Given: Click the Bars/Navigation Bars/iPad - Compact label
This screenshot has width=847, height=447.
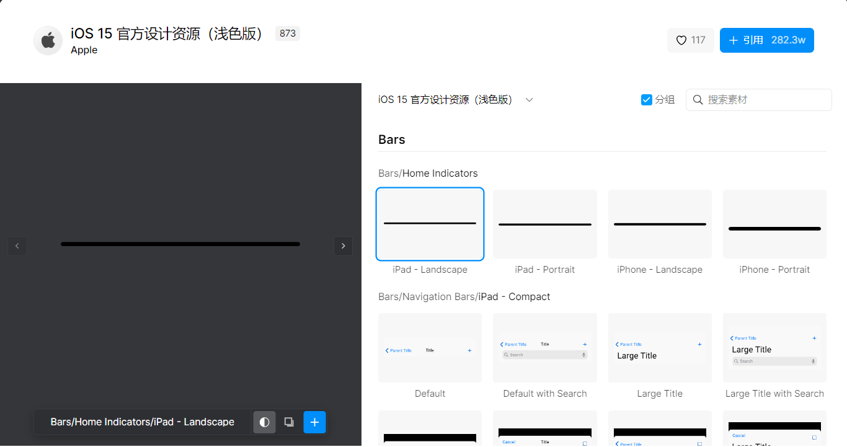Looking at the screenshot, I should 464,297.
